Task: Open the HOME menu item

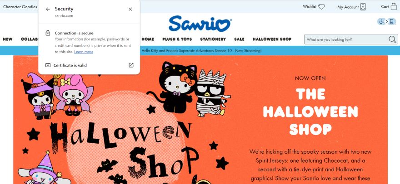Action: (148, 39)
